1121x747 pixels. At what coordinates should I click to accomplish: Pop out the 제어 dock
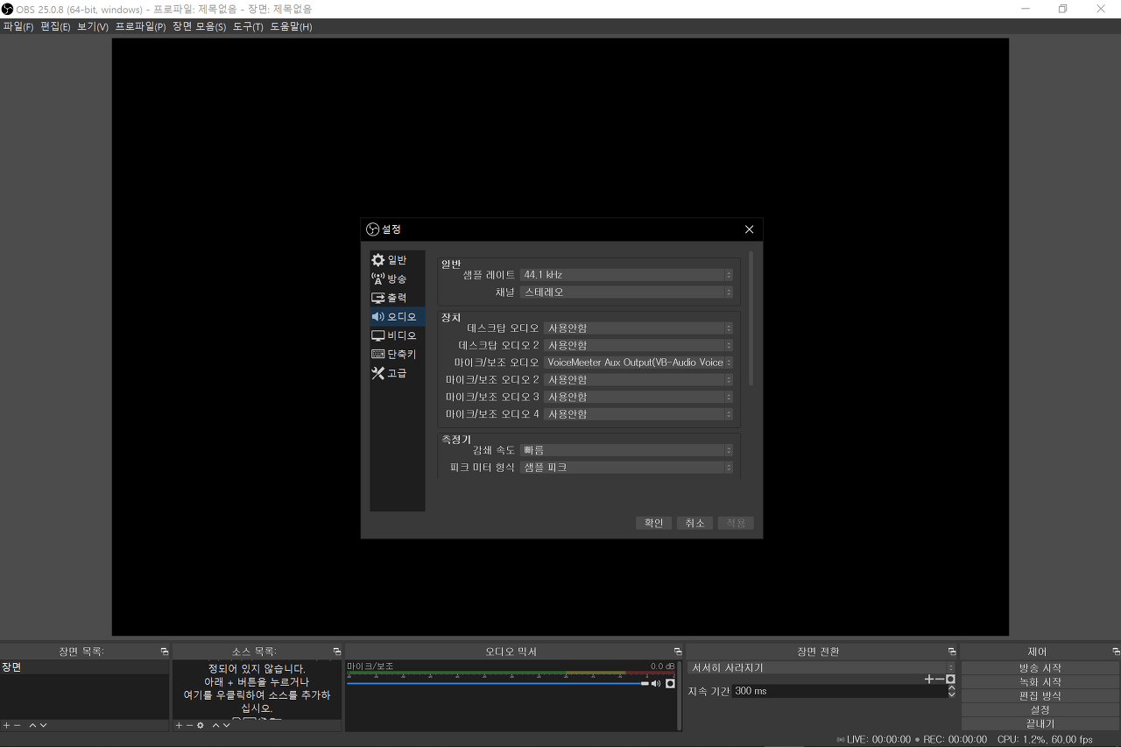(1116, 652)
